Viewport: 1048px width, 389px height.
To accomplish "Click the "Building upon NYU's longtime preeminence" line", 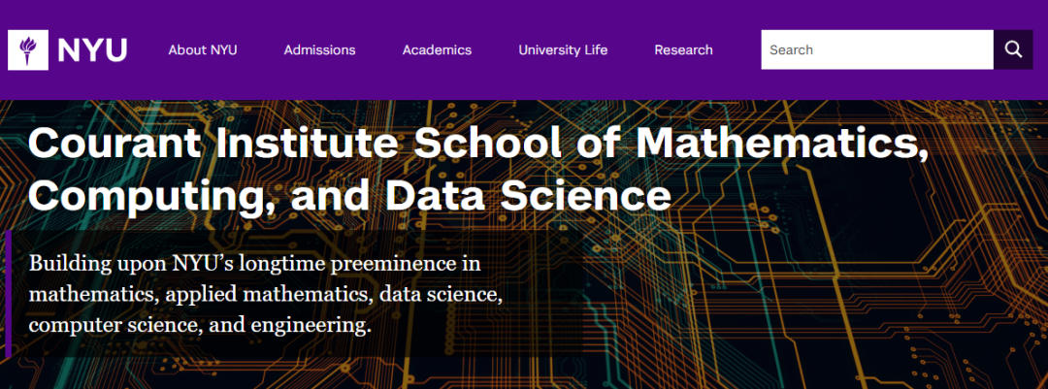I will click(x=255, y=263).
